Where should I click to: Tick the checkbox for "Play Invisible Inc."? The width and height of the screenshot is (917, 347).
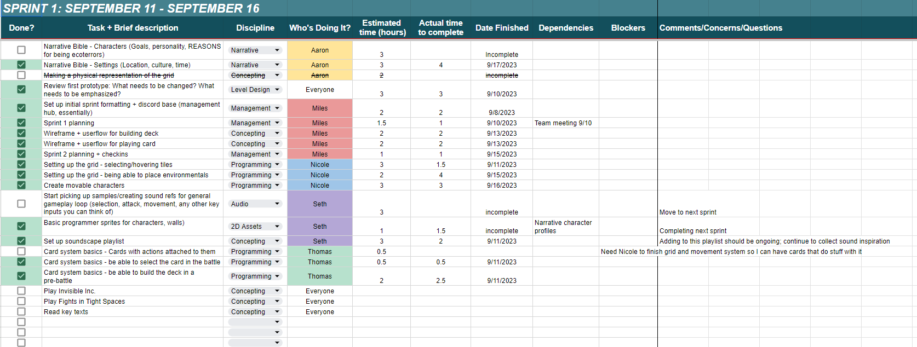21,291
